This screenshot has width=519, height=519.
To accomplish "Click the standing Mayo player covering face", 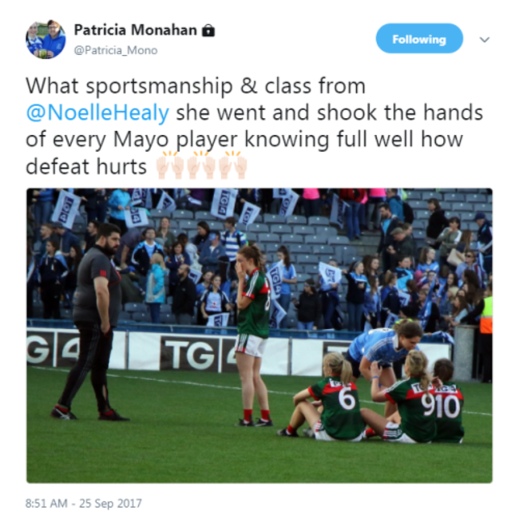I will click(254, 336).
